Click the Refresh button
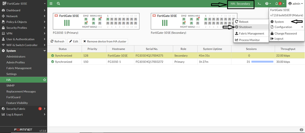 click(x=57, y=41)
